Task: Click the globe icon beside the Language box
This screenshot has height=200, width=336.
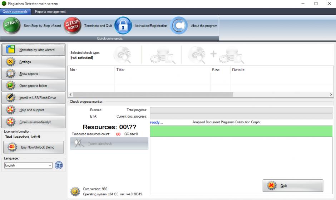Action: click(x=59, y=165)
